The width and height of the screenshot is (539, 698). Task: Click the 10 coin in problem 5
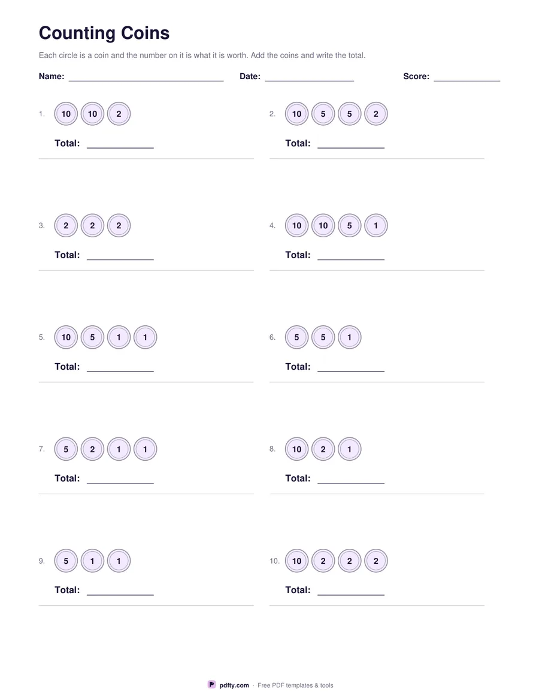point(66,337)
